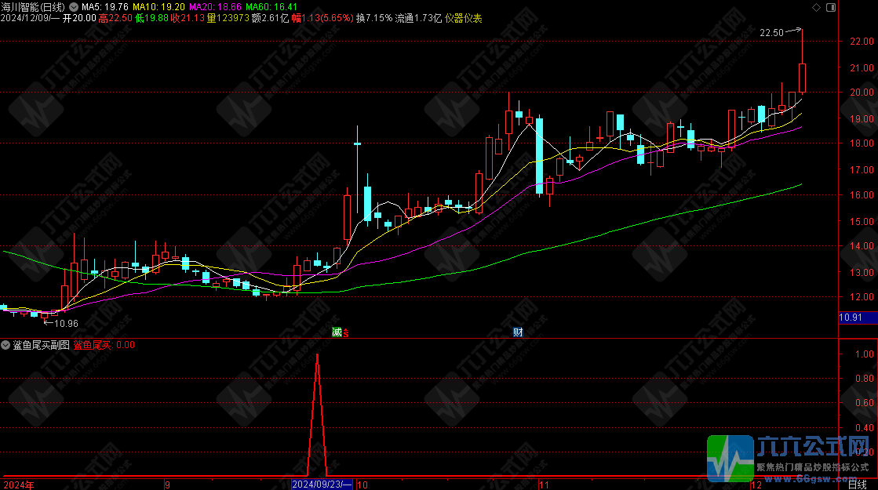
Task: Click the 22.50 high price annotation
Action: 771,32
